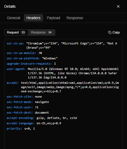This screenshot has height=149, width=127.
Task: Click the accept-encoding header name
Action: [x=20, y=118]
